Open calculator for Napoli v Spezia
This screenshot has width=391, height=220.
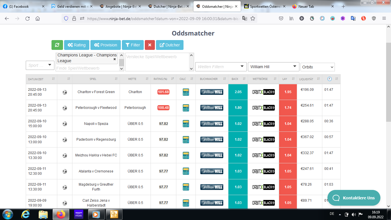click(186, 124)
